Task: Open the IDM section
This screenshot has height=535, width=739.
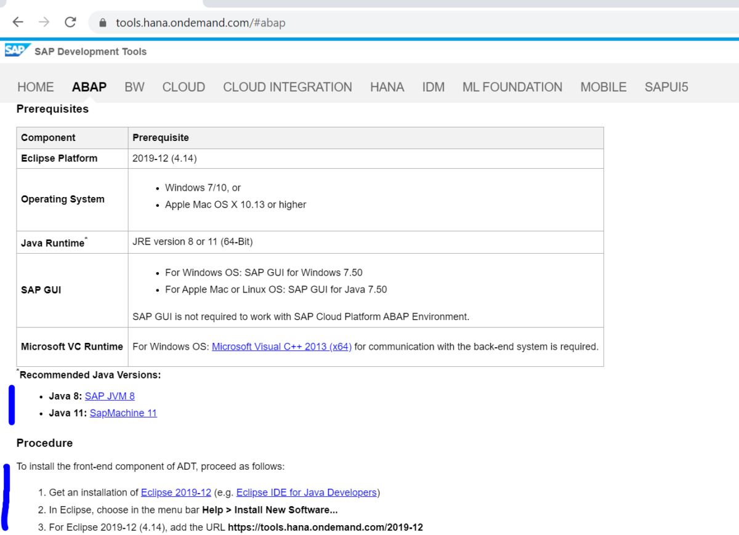Action: (x=433, y=87)
